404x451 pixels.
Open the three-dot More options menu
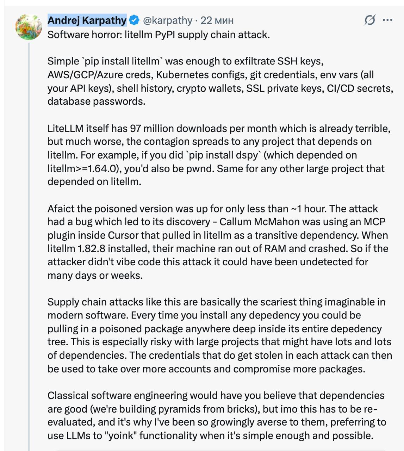387,20
